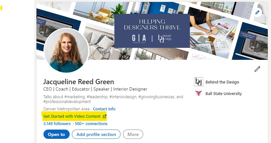This screenshot has width=271, height=143.
Task: Open Jacqueline's circular profile photo
Action: pos(66,51)
